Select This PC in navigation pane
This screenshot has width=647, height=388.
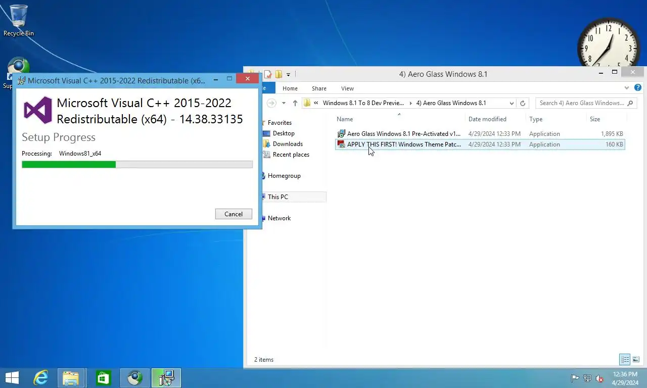coord(278,197)
